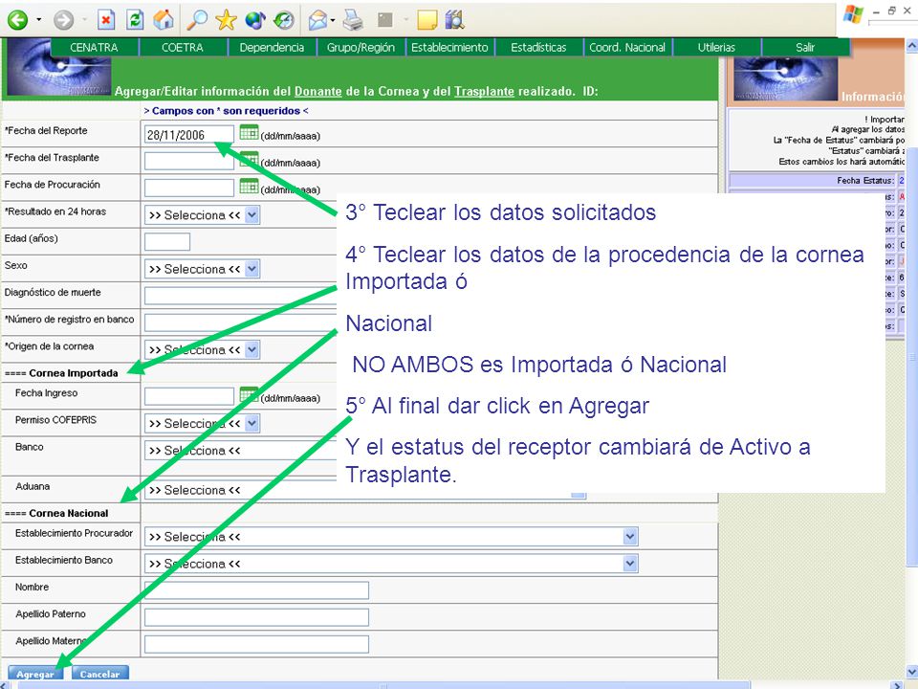Screen dimensions: 918x689
Task: Click Salir to log out
Action: click(805, 48)
